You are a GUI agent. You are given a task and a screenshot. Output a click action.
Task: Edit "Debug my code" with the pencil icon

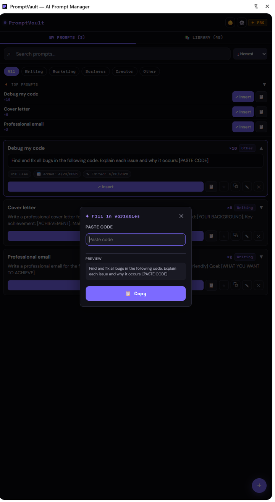click(x=247, y=186)
